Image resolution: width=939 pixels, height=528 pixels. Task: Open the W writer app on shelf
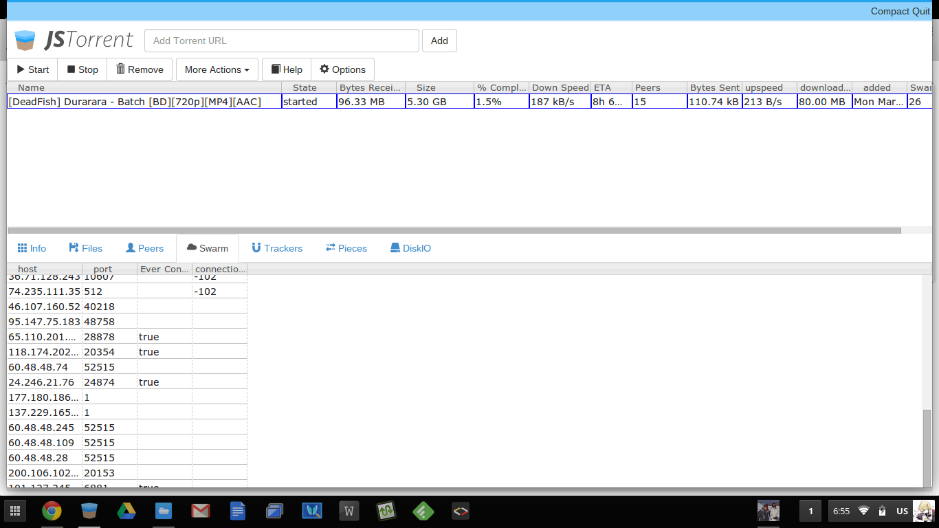(x=349, y=511)
